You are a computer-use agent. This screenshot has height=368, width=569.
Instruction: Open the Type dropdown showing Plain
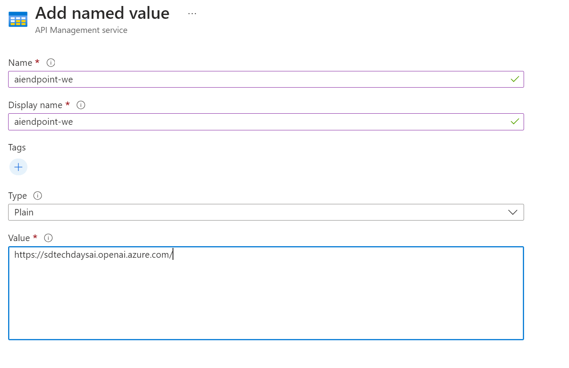265,212
